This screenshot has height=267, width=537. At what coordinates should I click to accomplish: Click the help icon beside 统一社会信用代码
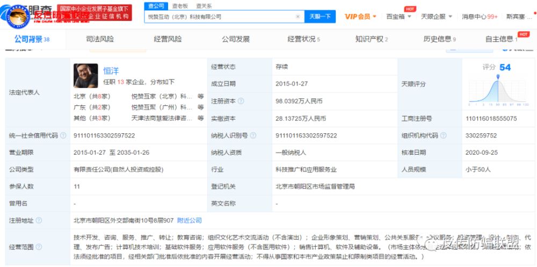click(x=63, y=136)
